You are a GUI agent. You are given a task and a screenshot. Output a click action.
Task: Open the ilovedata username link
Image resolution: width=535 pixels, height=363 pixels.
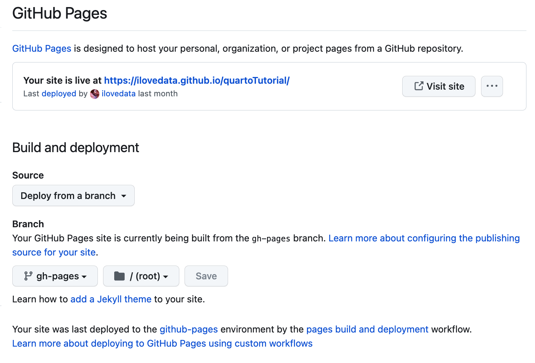pyautogui.click(x=119, y=94)
